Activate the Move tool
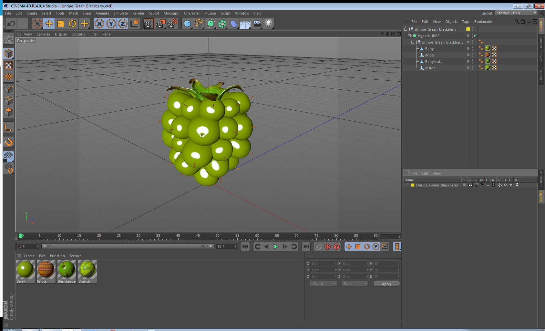This screenshot has height=331, width=545. click(49, 24)
